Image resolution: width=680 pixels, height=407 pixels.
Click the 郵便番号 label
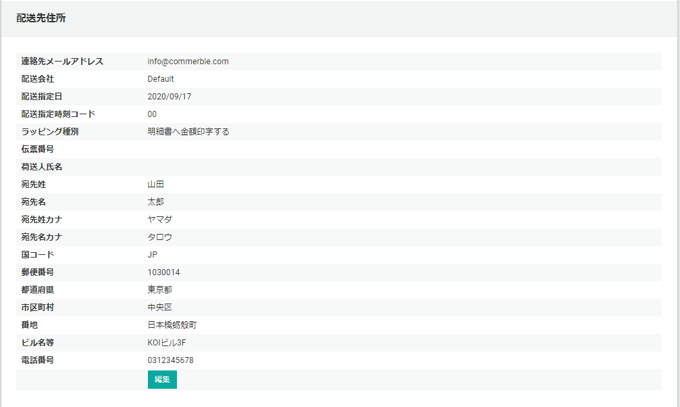[x=38, y=272]
